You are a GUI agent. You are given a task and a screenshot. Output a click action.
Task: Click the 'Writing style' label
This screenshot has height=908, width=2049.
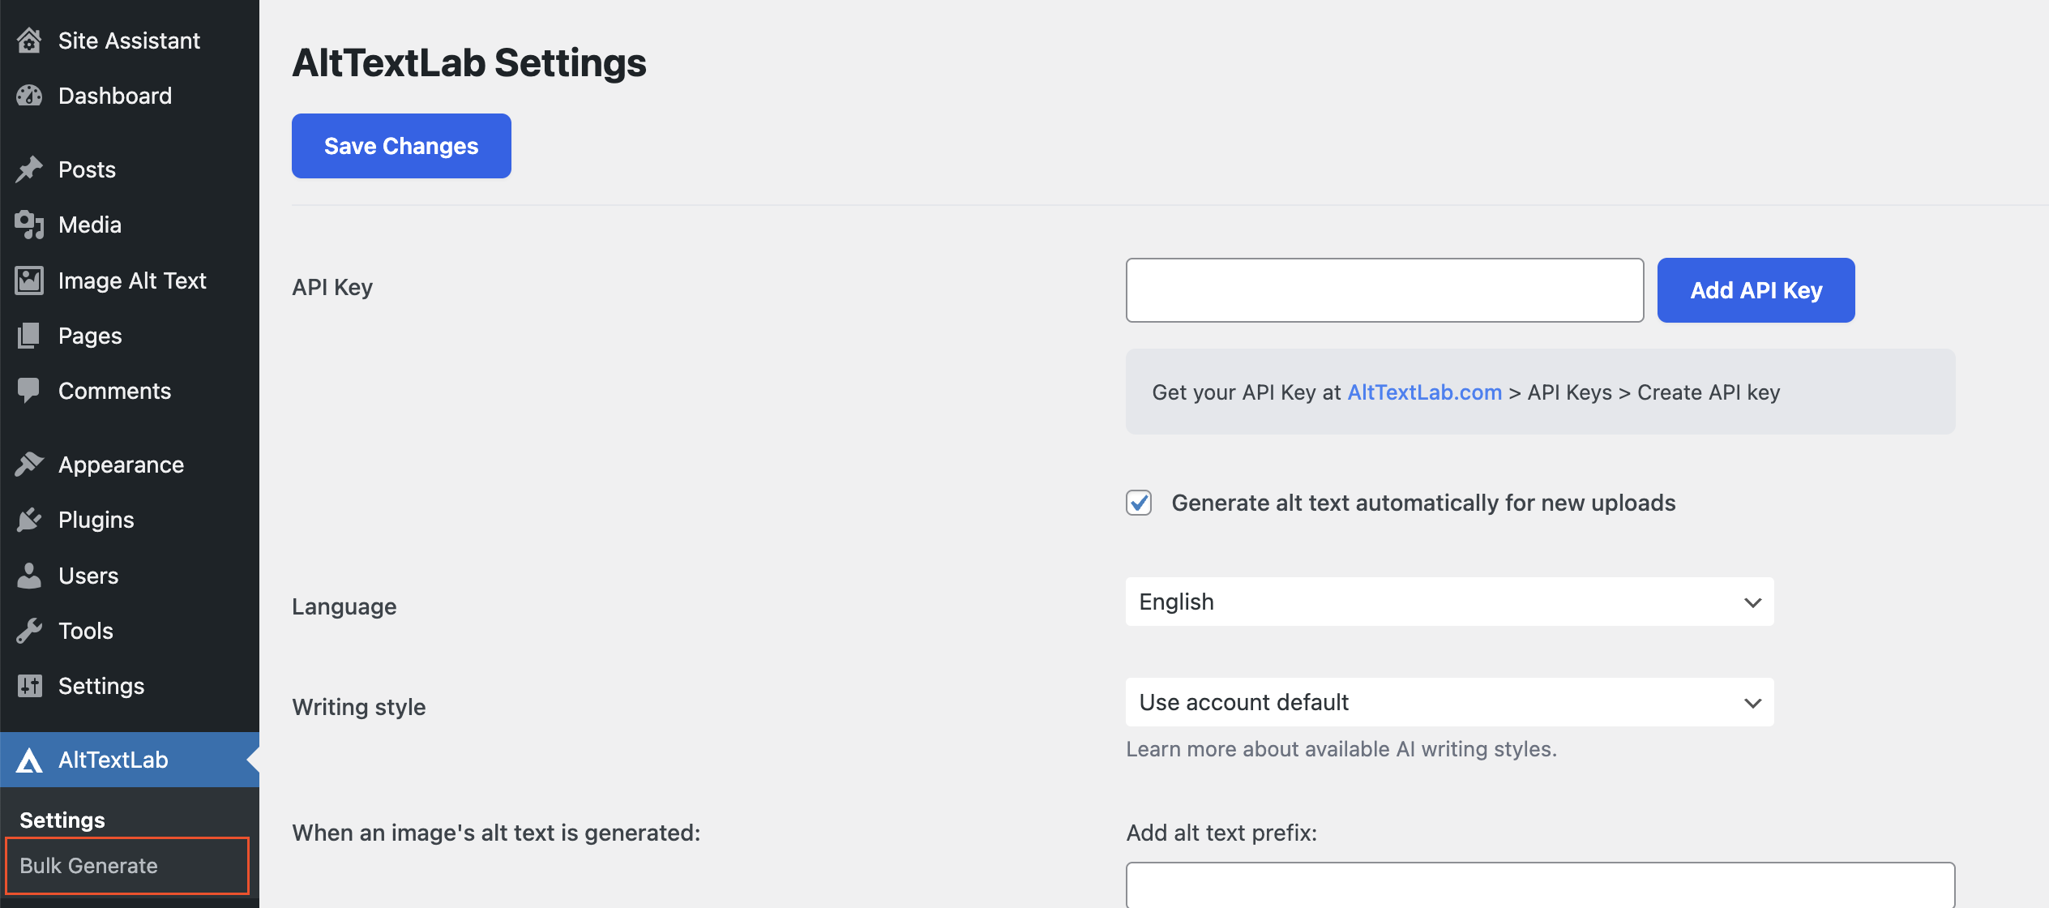pos(359,707)
